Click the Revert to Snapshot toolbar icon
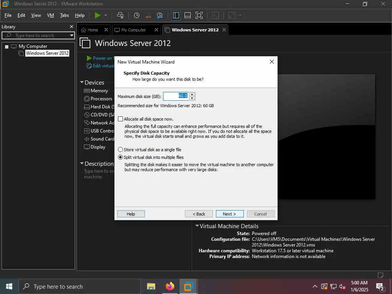The width and height of the screenshot is (392, 294). (x=148, y=15)
